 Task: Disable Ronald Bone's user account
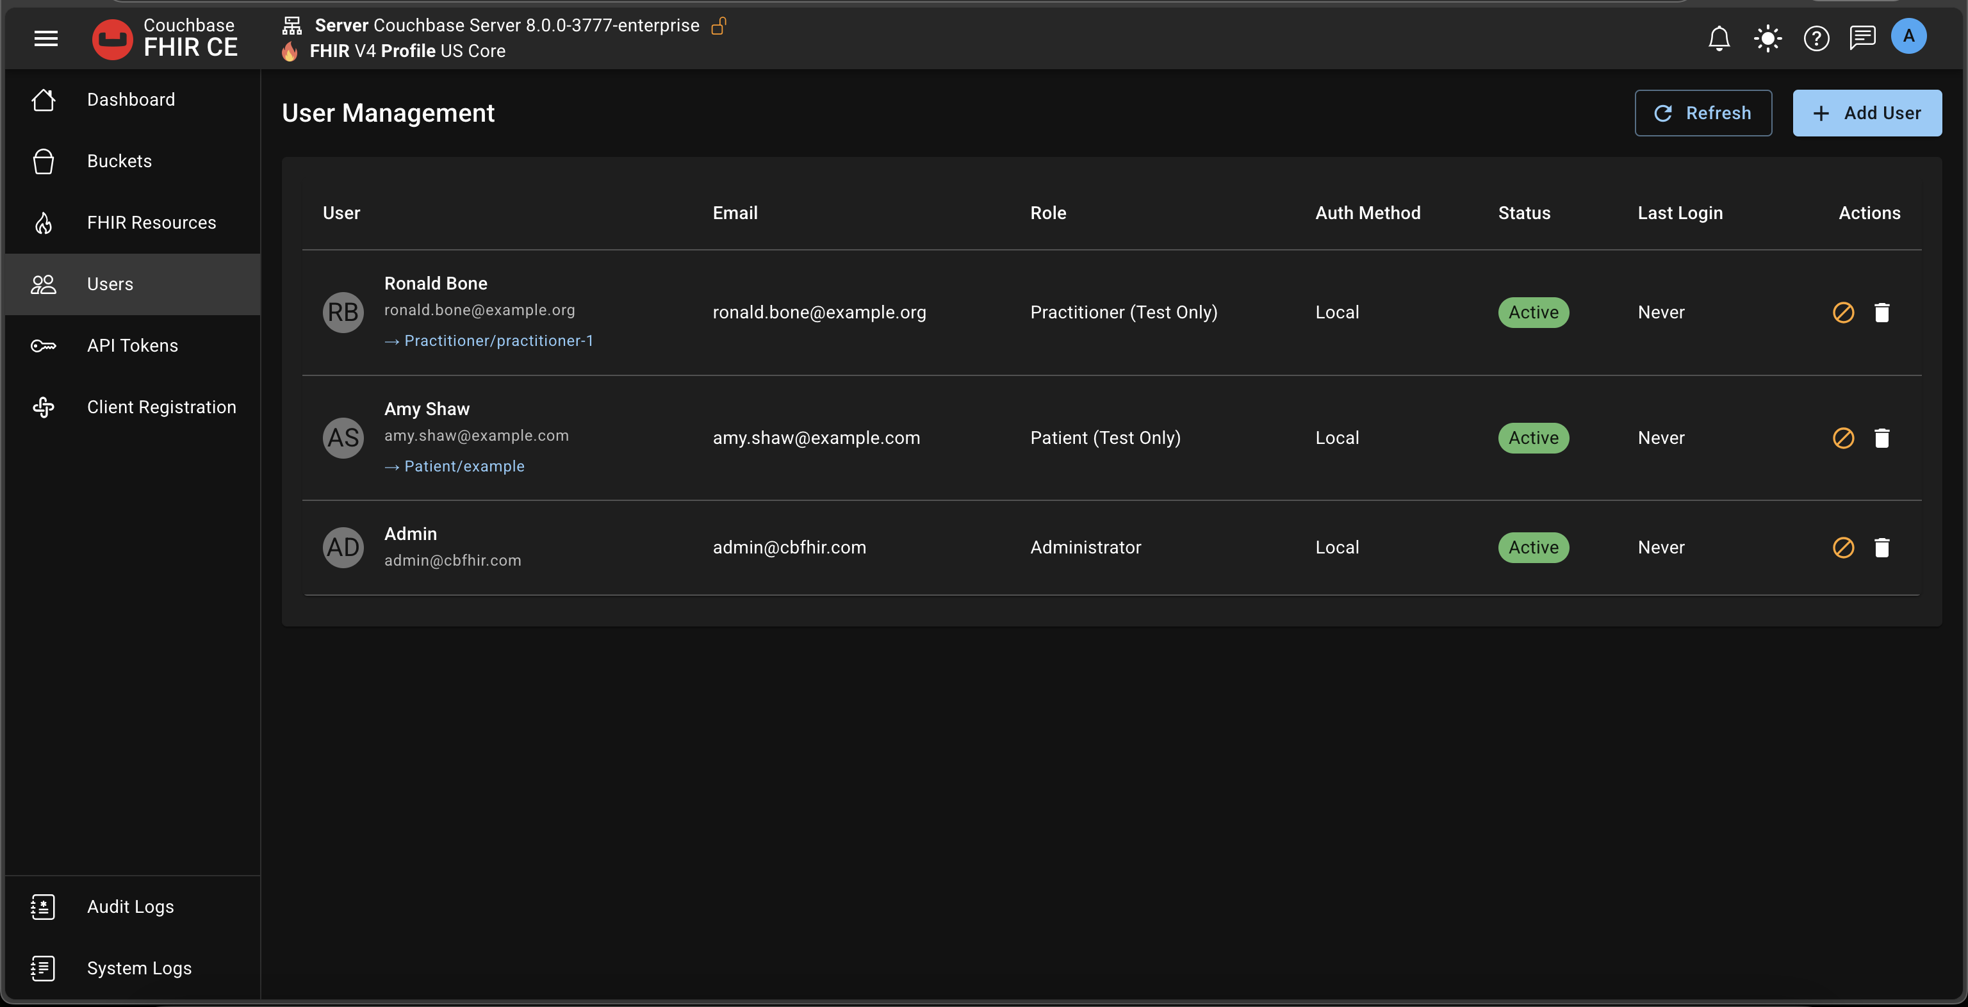pyautogui.click(x=1842, y=313)
